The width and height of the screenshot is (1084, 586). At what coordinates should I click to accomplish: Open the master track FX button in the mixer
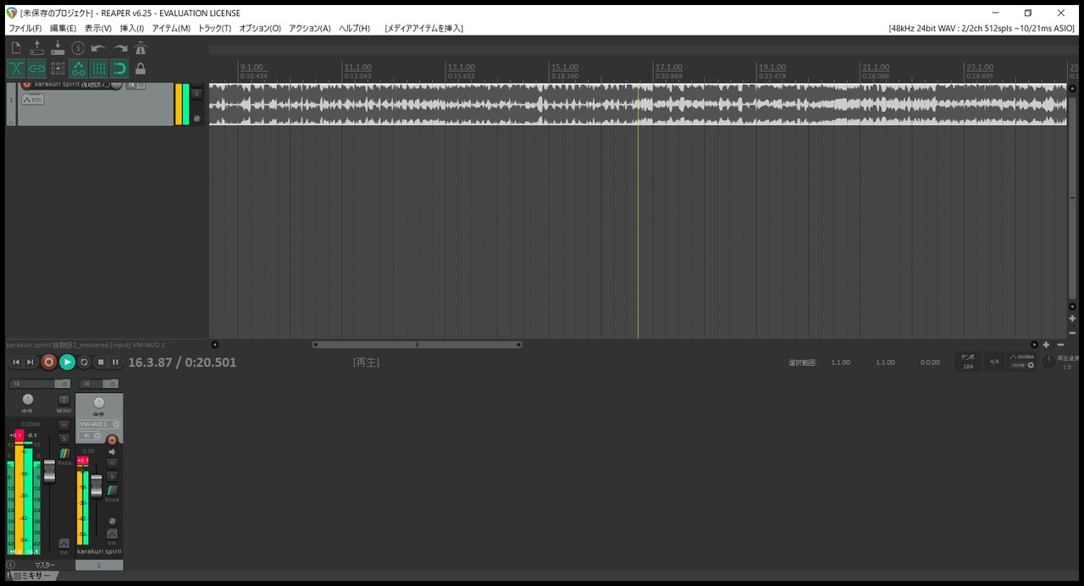tap(31, 384)
